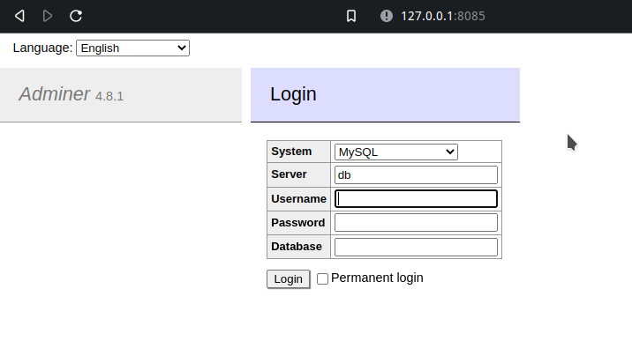Open the System dropdown showing MySQL

click(x=395, y=152)
